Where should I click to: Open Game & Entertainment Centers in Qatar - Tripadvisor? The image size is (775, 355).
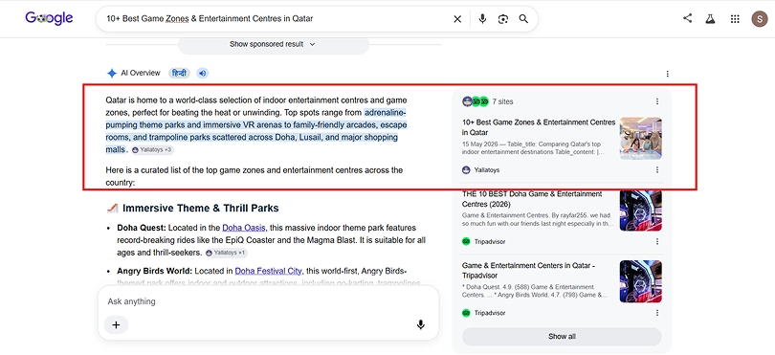528,271
